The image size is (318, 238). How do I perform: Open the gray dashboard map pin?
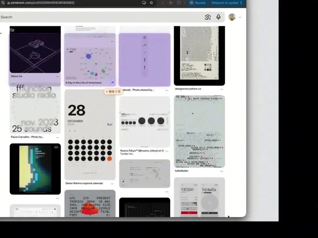(145, 174)
